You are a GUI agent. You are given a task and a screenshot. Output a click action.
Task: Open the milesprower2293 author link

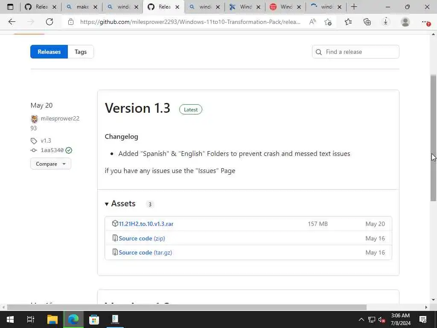[x=55, y=123]
